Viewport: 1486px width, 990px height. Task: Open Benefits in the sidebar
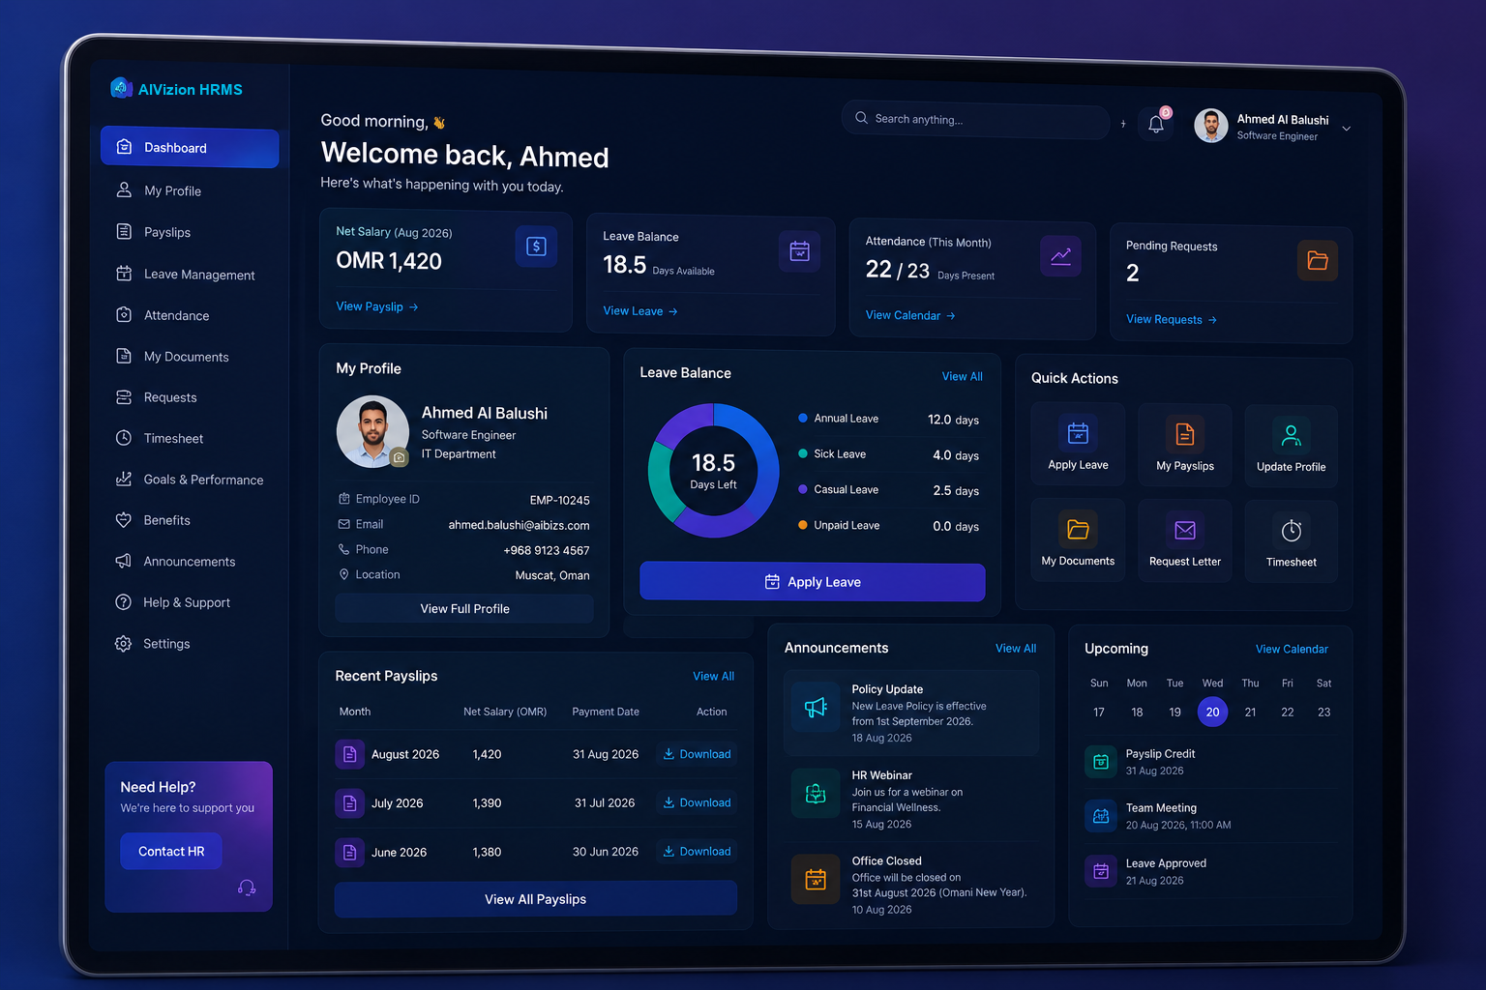[x=190, y=520]
